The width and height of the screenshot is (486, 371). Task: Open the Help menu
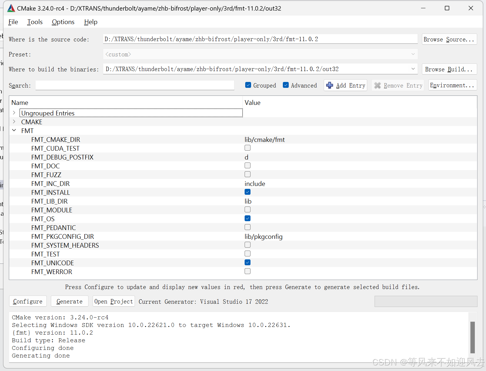91,22
